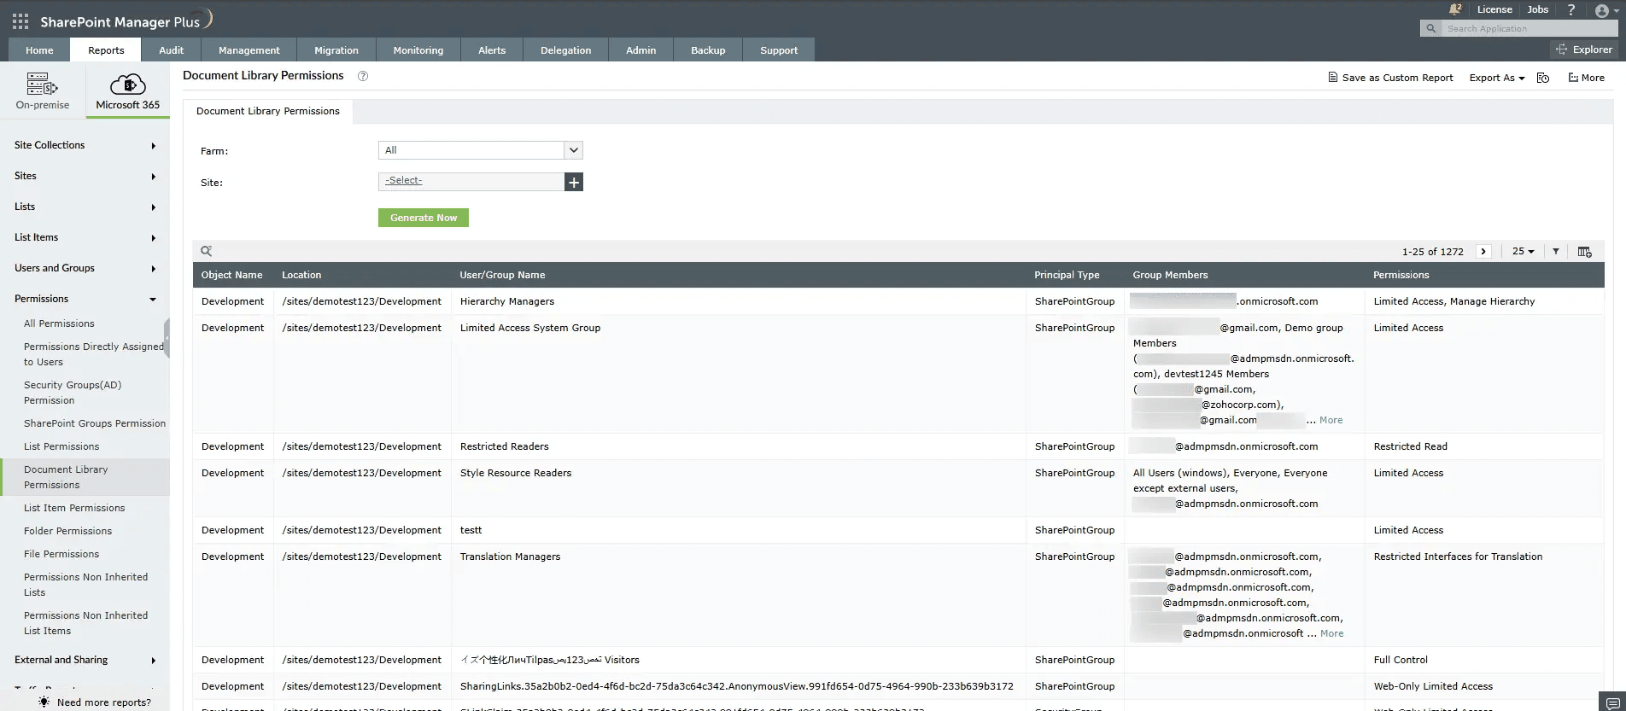Open the Alerts tab

[492, 50]
